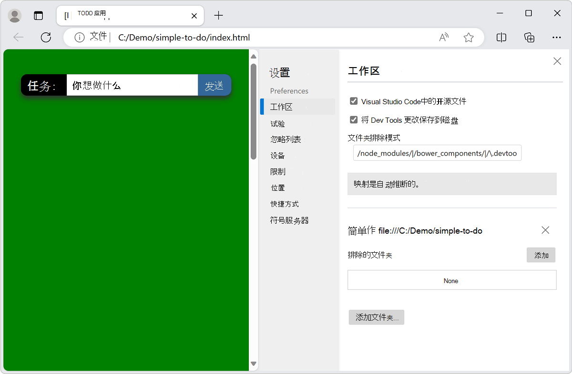Click the folder exclusion pattern input field
Viewport: 572px width, 374px height.
pyautogui.click(x=437, y=153)
